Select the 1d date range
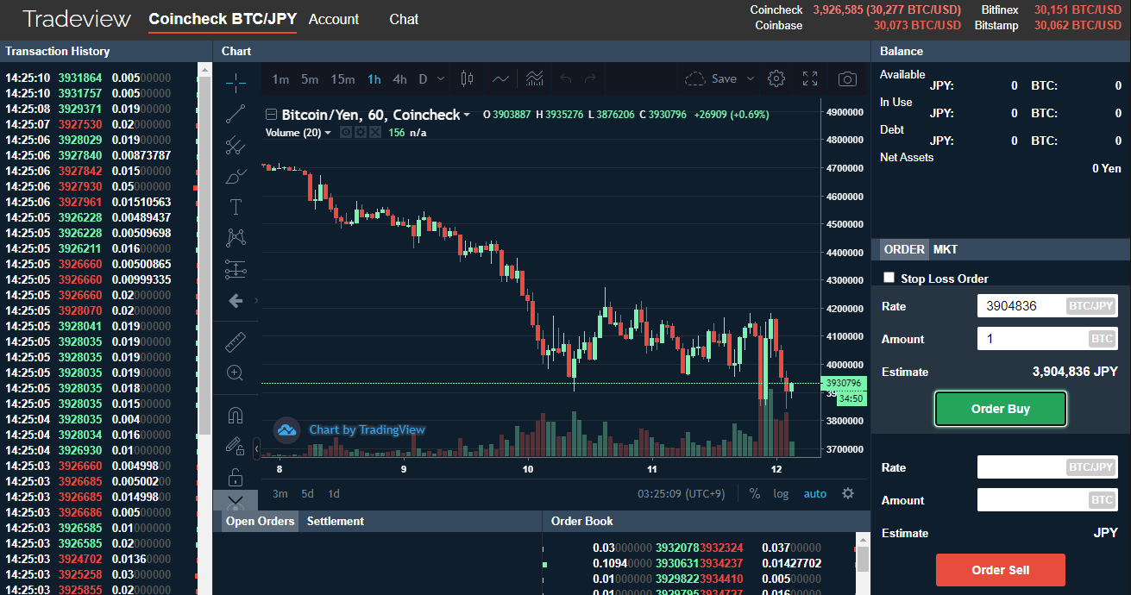Viewport: 1131px width, 595px height. tap(334, 494)
